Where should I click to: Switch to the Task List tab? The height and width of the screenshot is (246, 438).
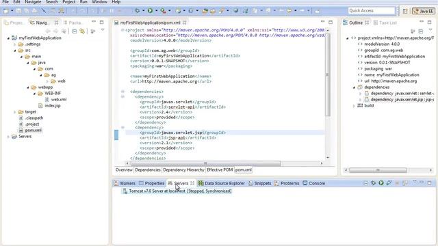click(x=385, y=23)
